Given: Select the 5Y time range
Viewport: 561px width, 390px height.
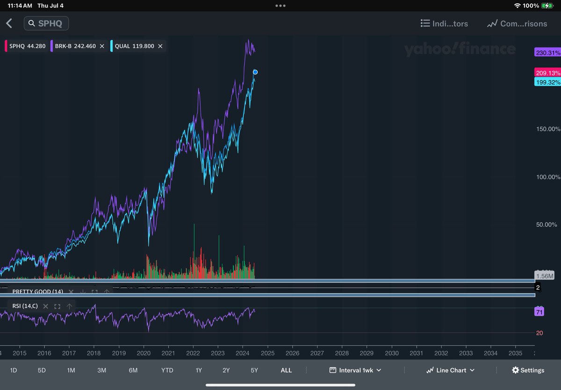Looking at the screenshot, I should point(254,370).
